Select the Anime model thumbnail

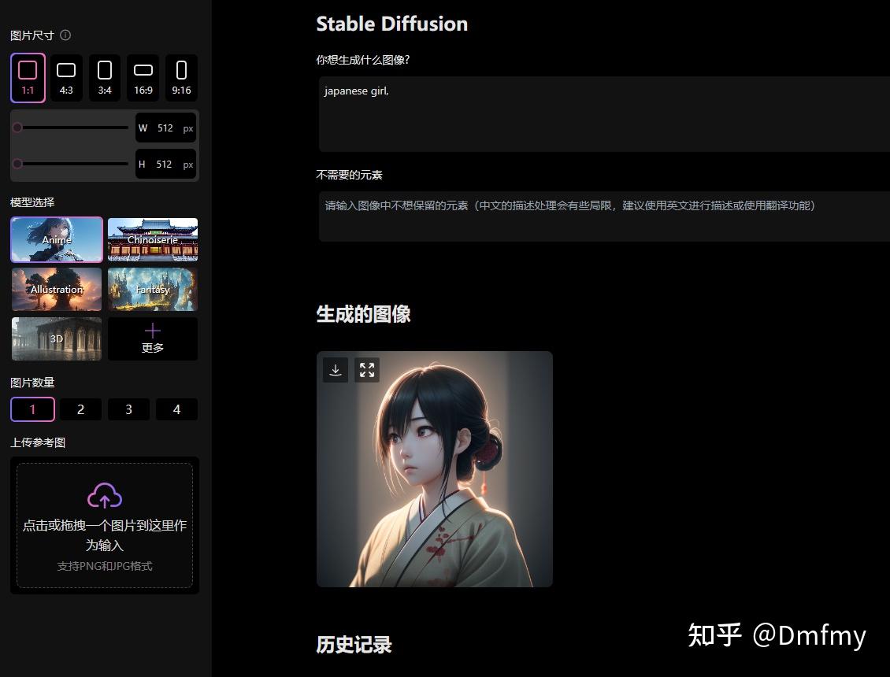[57, 239]
